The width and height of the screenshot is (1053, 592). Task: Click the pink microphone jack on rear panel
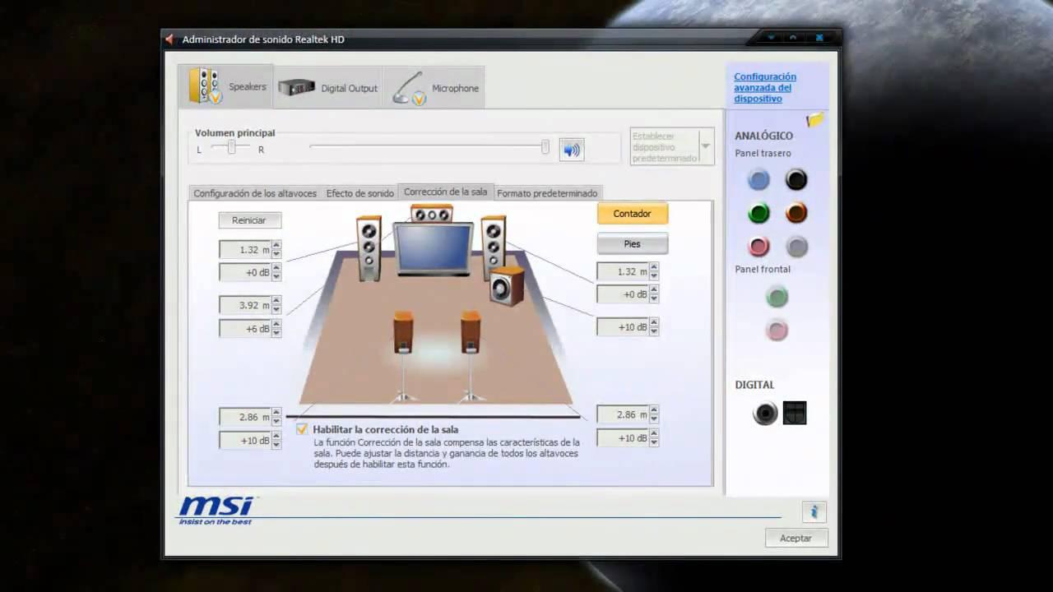point(758,247)
